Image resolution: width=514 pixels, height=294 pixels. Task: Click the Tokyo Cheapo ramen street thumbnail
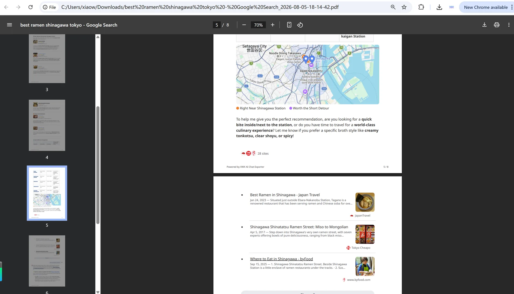click(365, 234)
